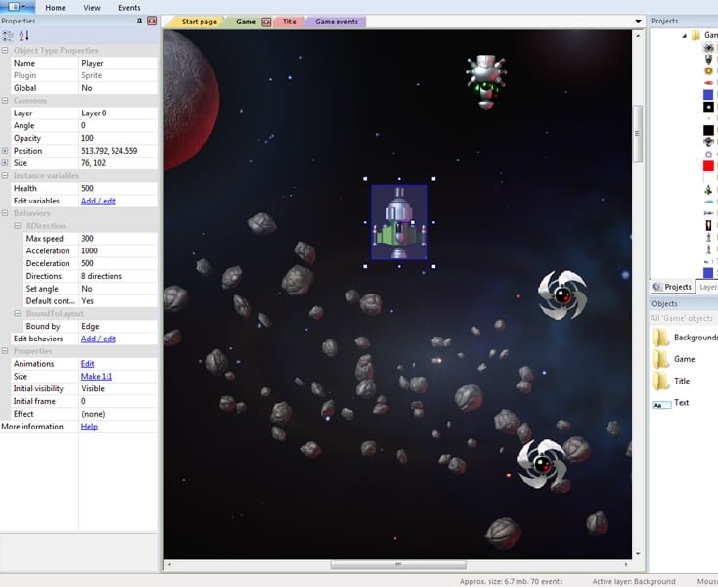Viewport: 718px width, 587px height.
Task: Select the cyan laser object icon in Projects tree
Action: 708,202
